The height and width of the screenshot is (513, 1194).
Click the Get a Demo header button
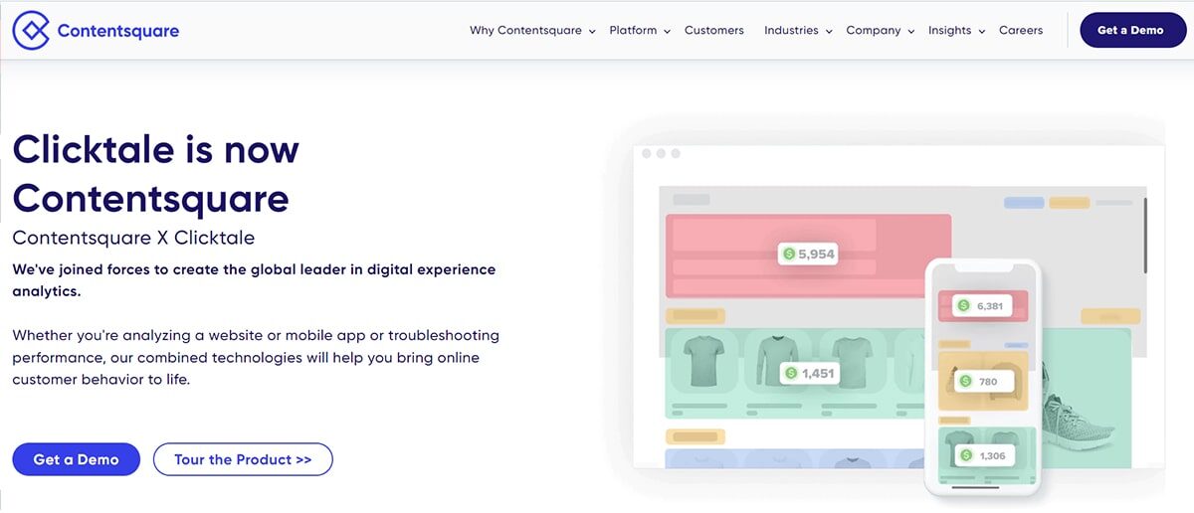tap(1131, 31)
